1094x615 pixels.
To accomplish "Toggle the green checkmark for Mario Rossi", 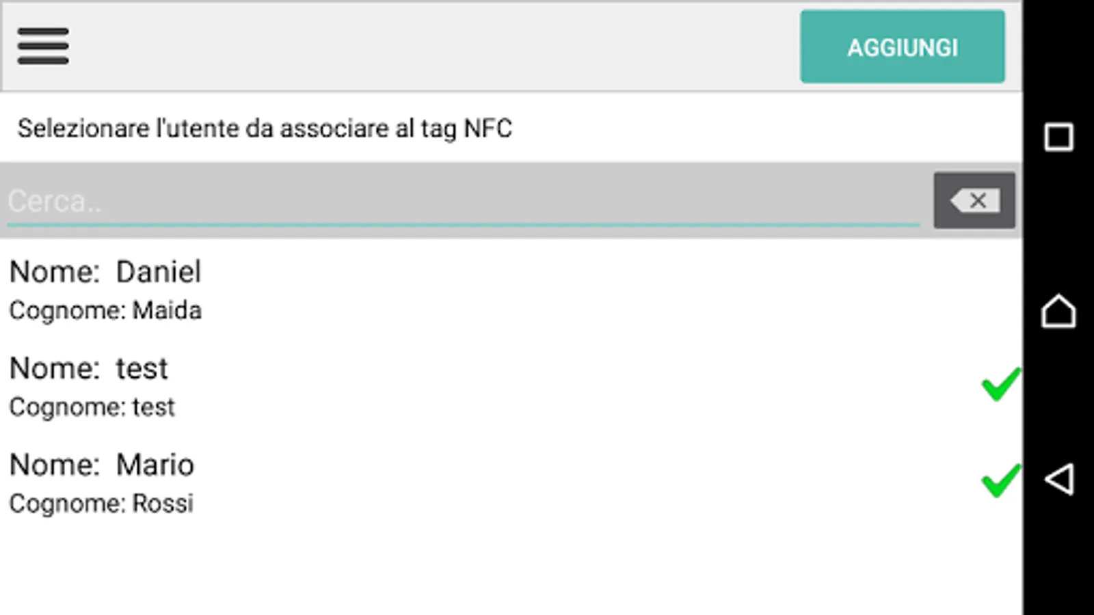I will coord(1001,480).
